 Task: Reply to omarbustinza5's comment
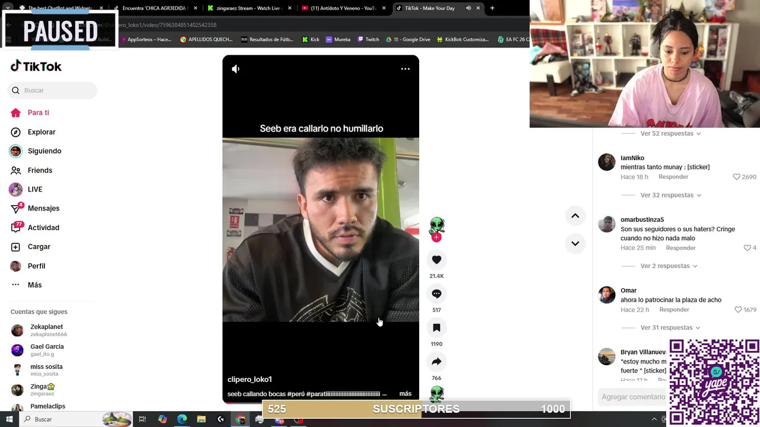coord(680,248)
